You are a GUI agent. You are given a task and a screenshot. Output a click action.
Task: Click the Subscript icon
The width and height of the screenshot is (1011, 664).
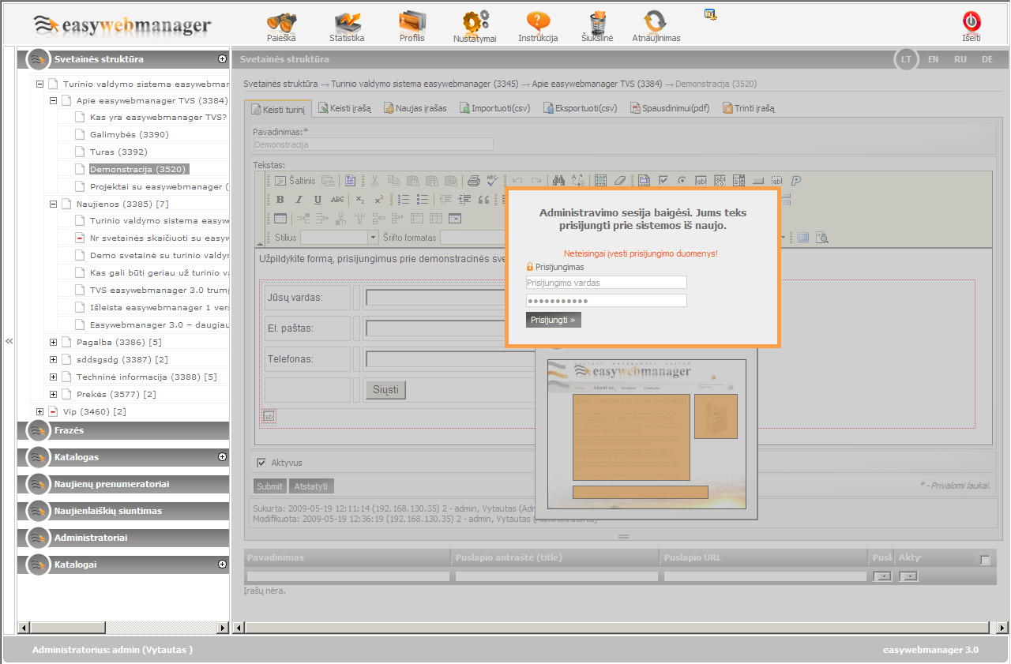[359, 200]
